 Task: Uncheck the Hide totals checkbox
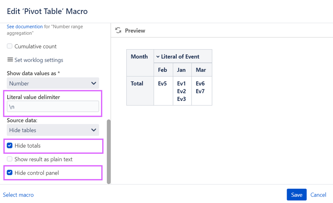click(x=10, y=145)
